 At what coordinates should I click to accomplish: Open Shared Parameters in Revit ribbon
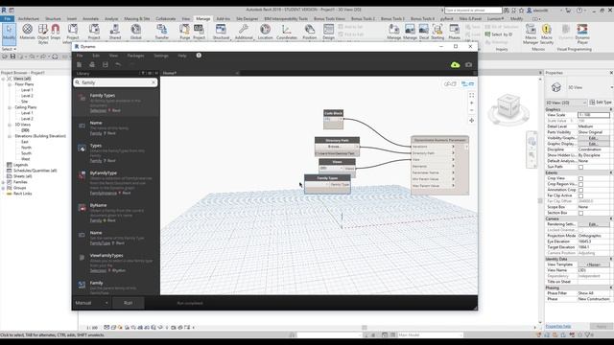pos(115,32)
